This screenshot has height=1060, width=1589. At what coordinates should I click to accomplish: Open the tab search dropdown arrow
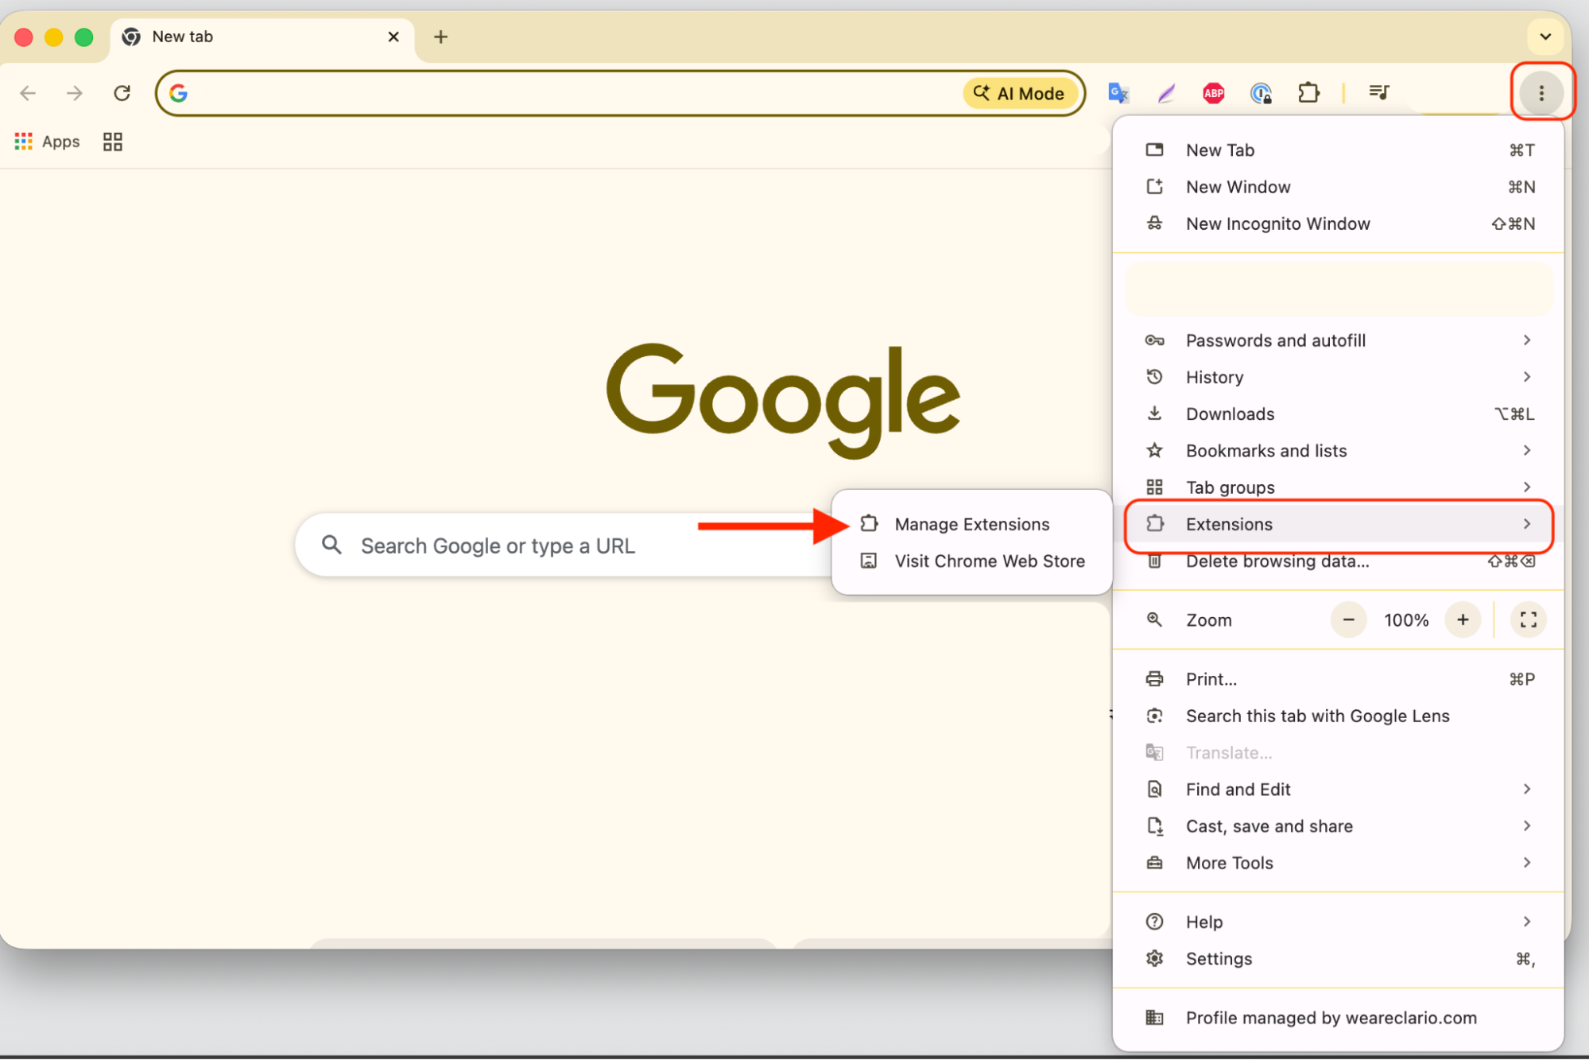[x=1544, y=37]
